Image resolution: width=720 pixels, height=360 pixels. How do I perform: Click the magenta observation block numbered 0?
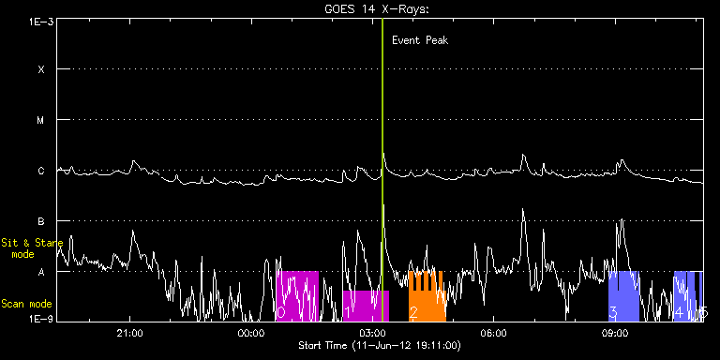click(297, 296)
